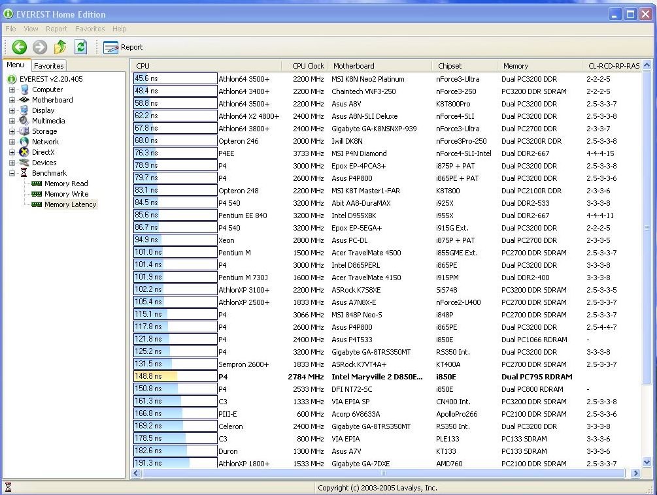Expand the Display tree node

pos(12,110)
